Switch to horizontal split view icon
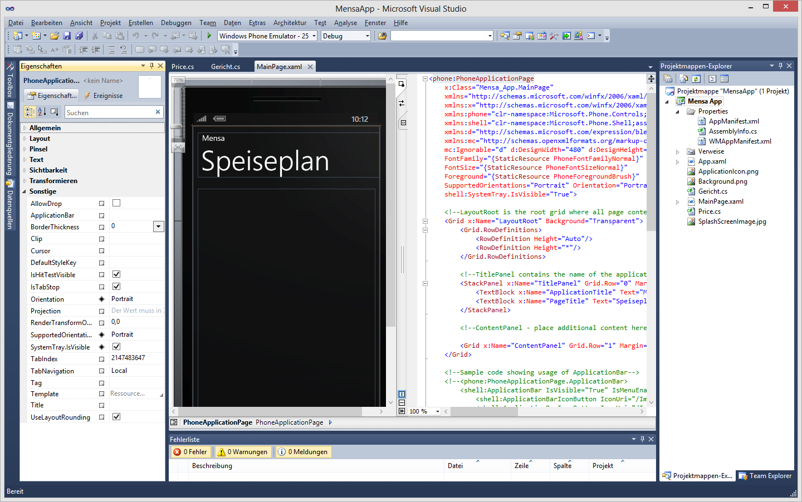The image size is (802, 502). [x=402, y=402]
